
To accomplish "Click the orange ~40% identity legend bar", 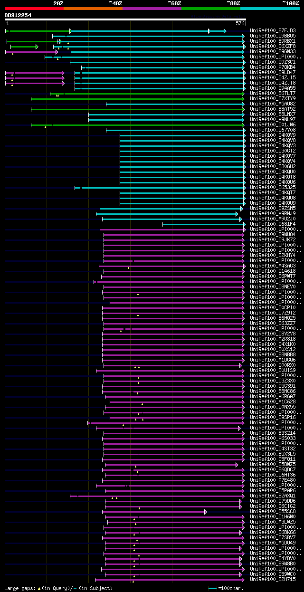I will tap(93, 8).
